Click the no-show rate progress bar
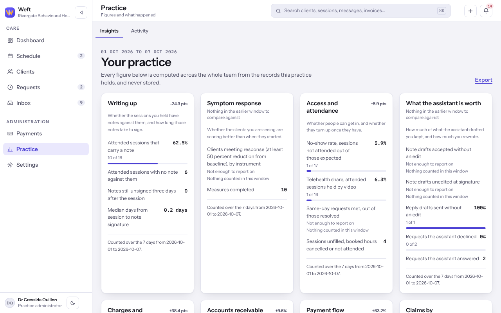Viewport: 501px width, 313px height. (x=346, y=171)
